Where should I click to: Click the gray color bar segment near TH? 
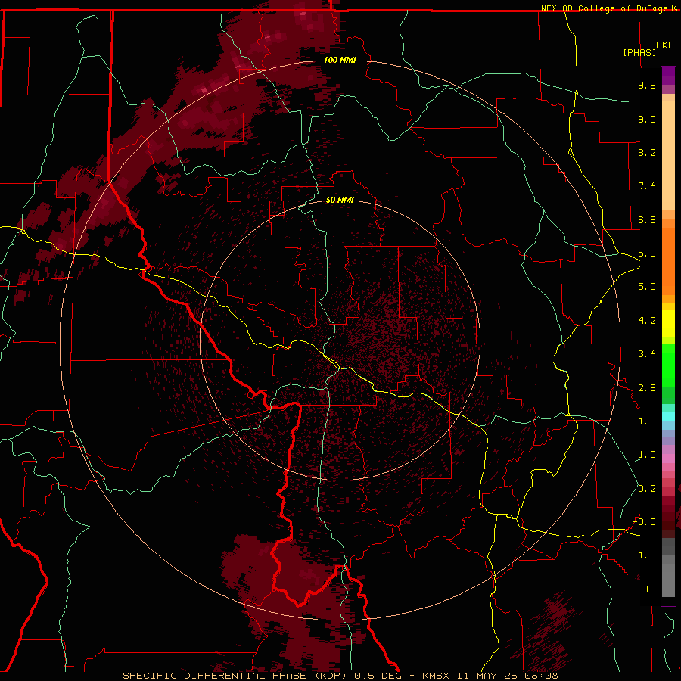pos(668,580)
